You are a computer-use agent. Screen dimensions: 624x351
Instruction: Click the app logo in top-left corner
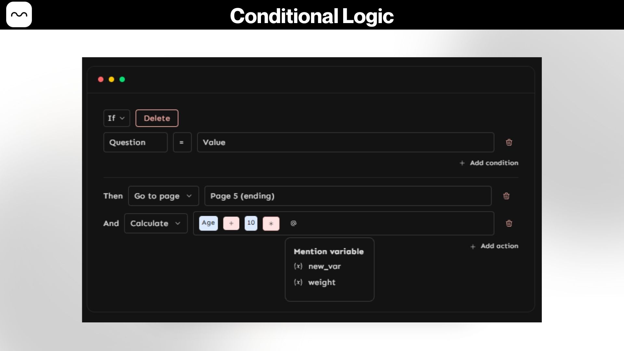pyautogui.click(x=19, y=15)
